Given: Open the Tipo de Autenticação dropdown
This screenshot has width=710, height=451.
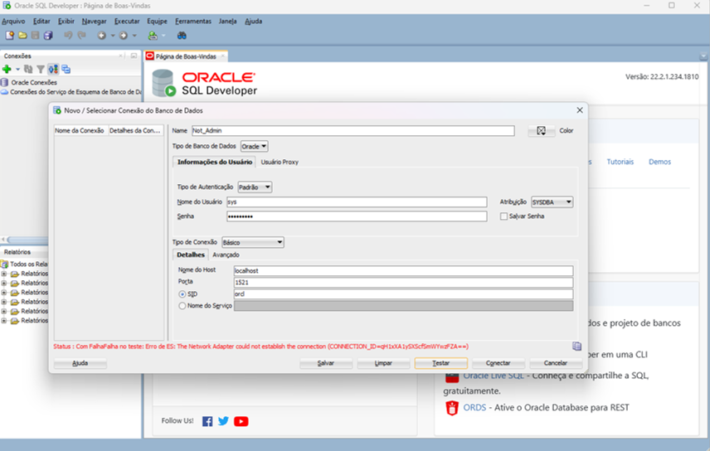Looking at the screenshot, I should tap(255, 187).
